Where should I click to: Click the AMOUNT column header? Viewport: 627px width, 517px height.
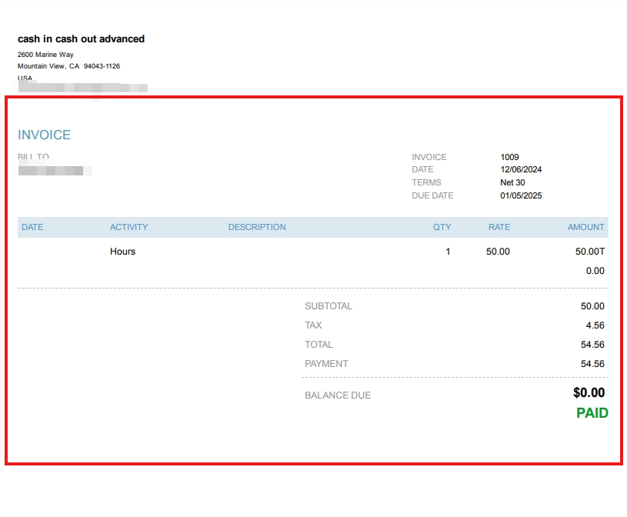(585, 227)
